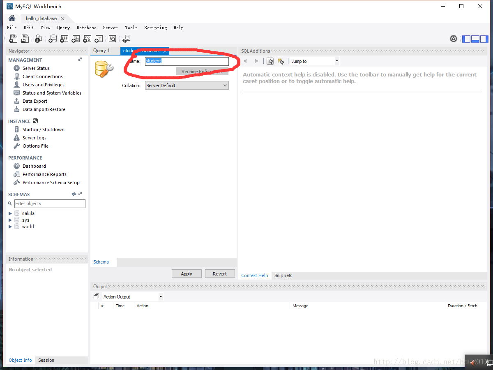Refresh the SCHEMAS list icon
This screenshot has height=370, width=493.
coord(74,194)
